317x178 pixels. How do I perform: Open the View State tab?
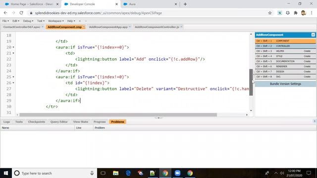click(x=81, y=122)
